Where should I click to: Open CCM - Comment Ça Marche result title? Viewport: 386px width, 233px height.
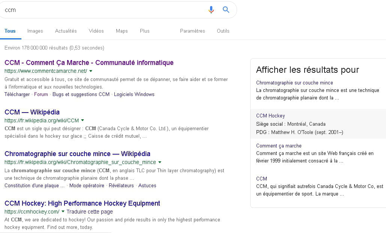pos(89,63)
